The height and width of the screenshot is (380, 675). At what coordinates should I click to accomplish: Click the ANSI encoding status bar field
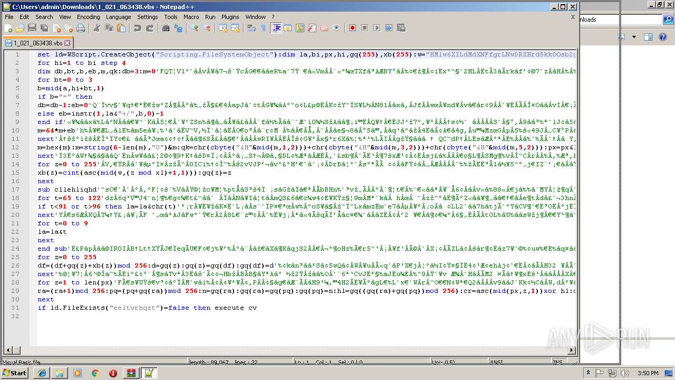(519, 362)
